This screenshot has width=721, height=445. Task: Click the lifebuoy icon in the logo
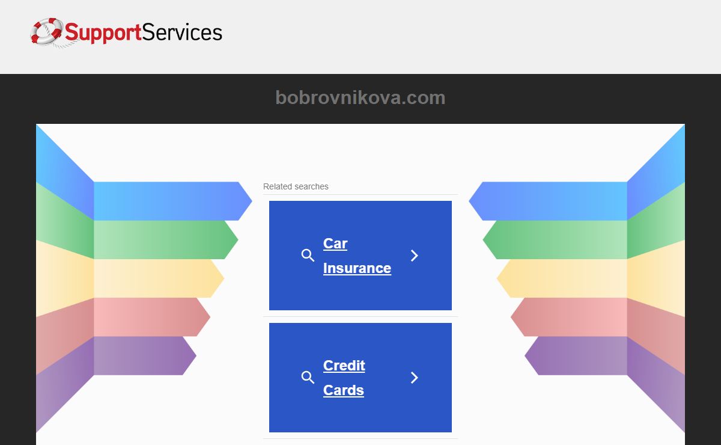[x=47, y=32]
